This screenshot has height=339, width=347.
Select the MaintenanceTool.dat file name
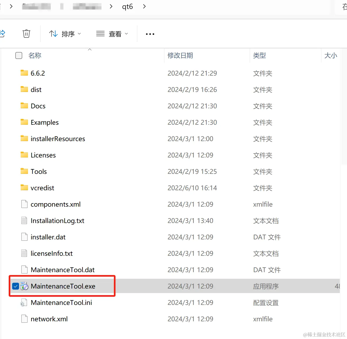click(x=63, y=270)
